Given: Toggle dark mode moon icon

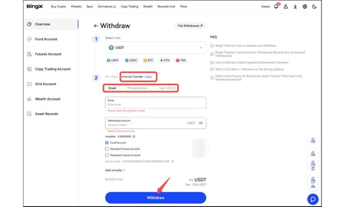Looking at the screenshot, I should (314, 7).
